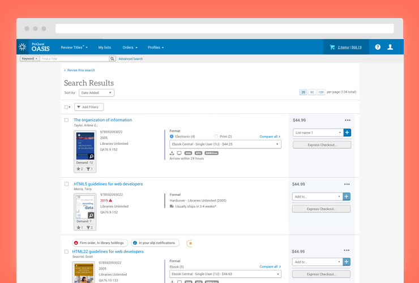This screenshot has height=283, width=419.
Task: Open more options for HTML5 guidelines
Action: [347, 184]
